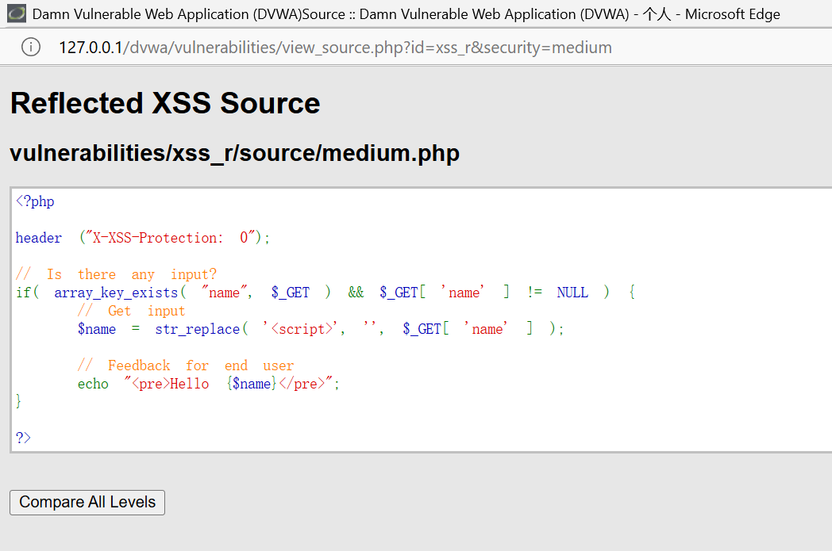Screen dimensions: 832x551
Task: Click the header X-XSS-Protection code line
Action: [143, 237]
